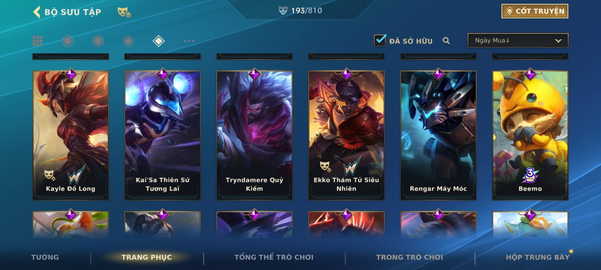Viewport: 601px width, 270px height.
Task: Click the dropdown chevron arrow for sorting
Action: (558, 41)
